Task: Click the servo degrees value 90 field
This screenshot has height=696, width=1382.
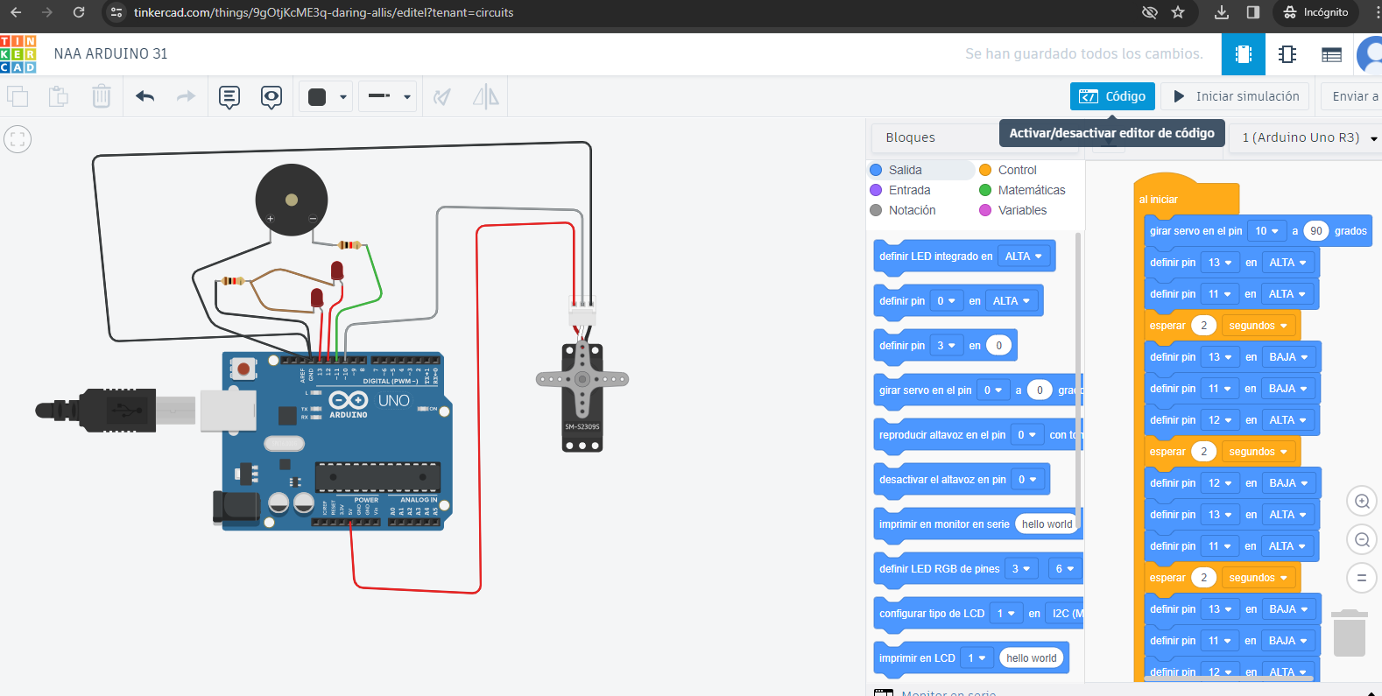Action: click(1315, 231)
